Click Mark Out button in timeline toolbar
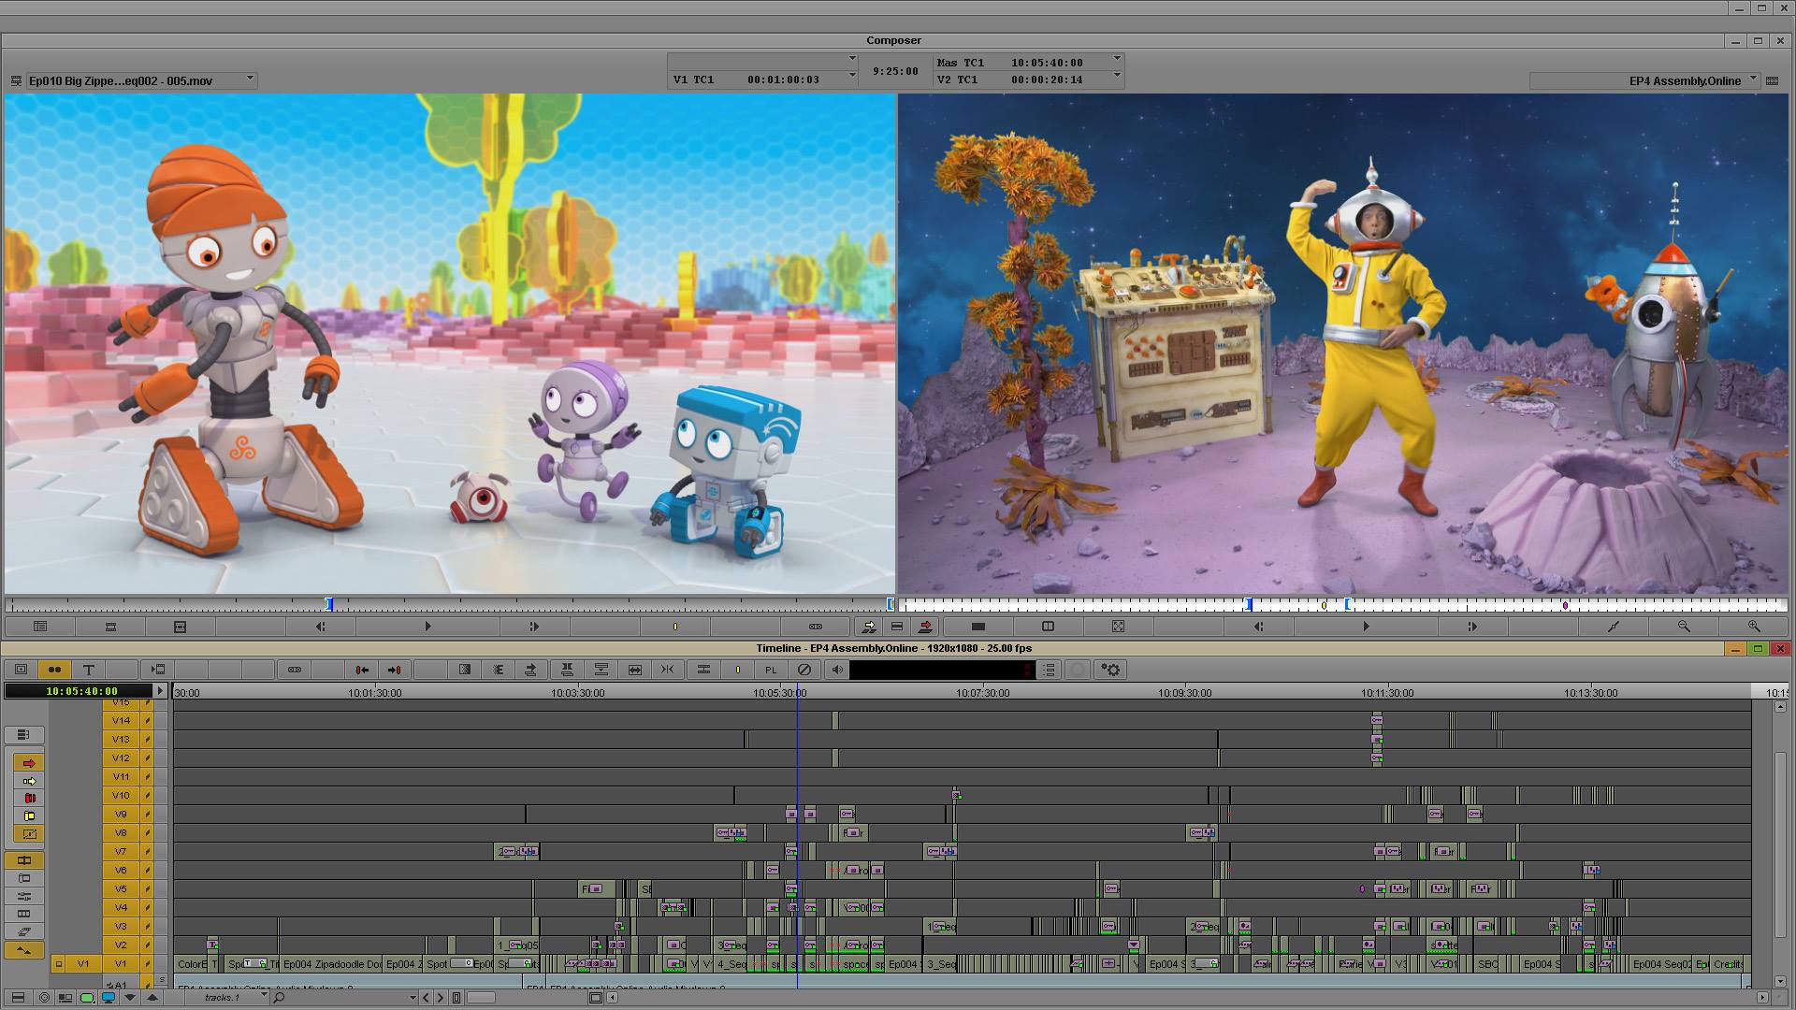 pyautogui.click(x=394, y=670)
